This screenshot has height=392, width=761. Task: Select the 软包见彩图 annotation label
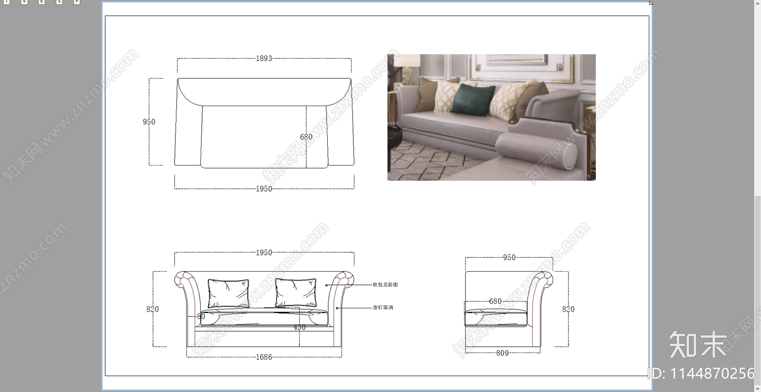click(385, 284)
